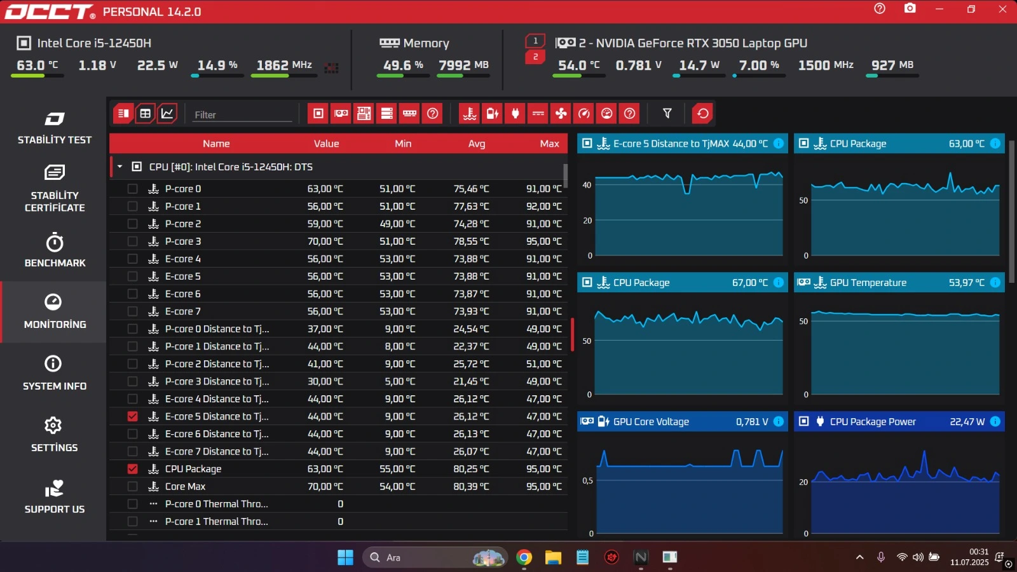
Task: Open the System Info section
Action: (x=54, y=374)
